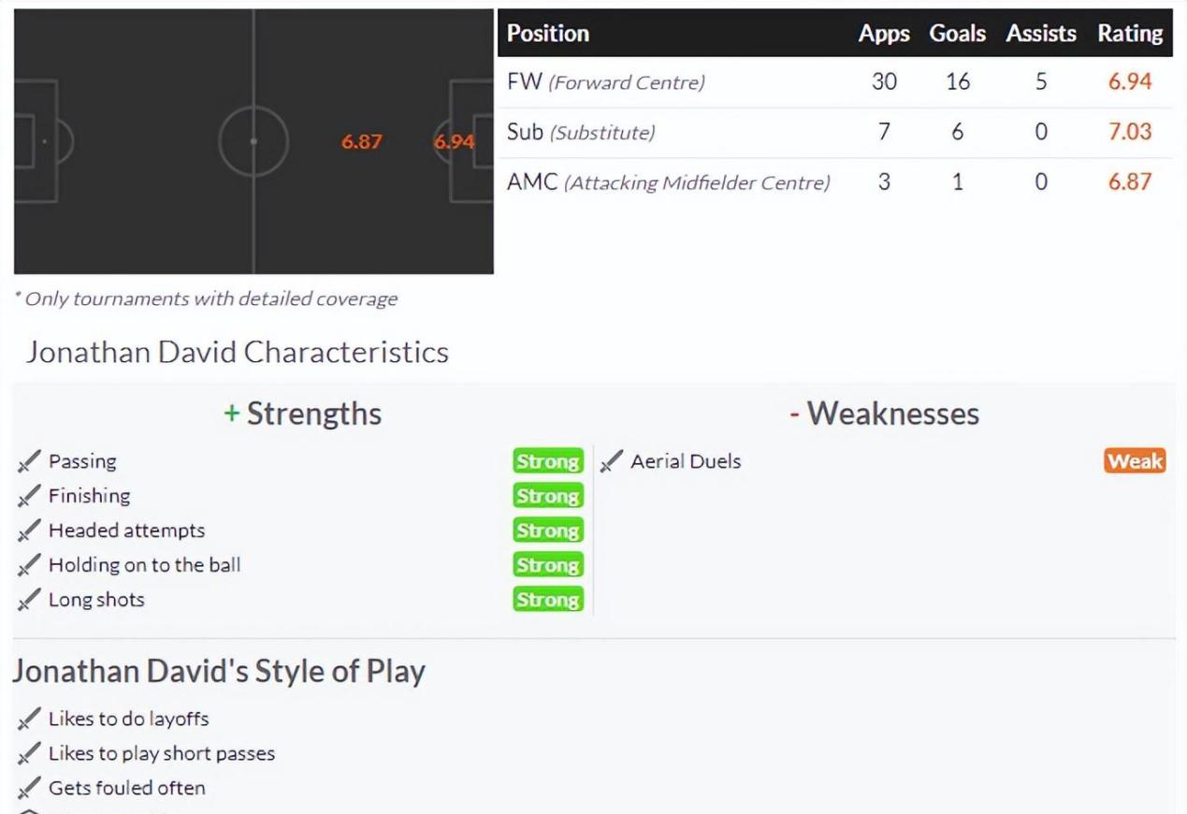The height and width of the screenshot is (814, 1187).
Task: Click the Likes to play short passes entry
Action: [x=162, y=754]
